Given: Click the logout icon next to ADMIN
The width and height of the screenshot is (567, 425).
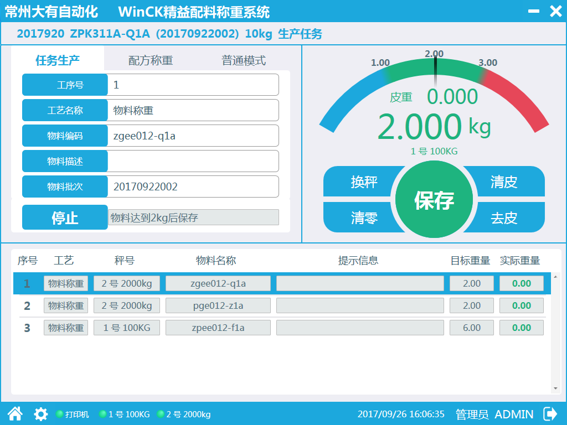Looking at the screenshot, I should point(550,413).
